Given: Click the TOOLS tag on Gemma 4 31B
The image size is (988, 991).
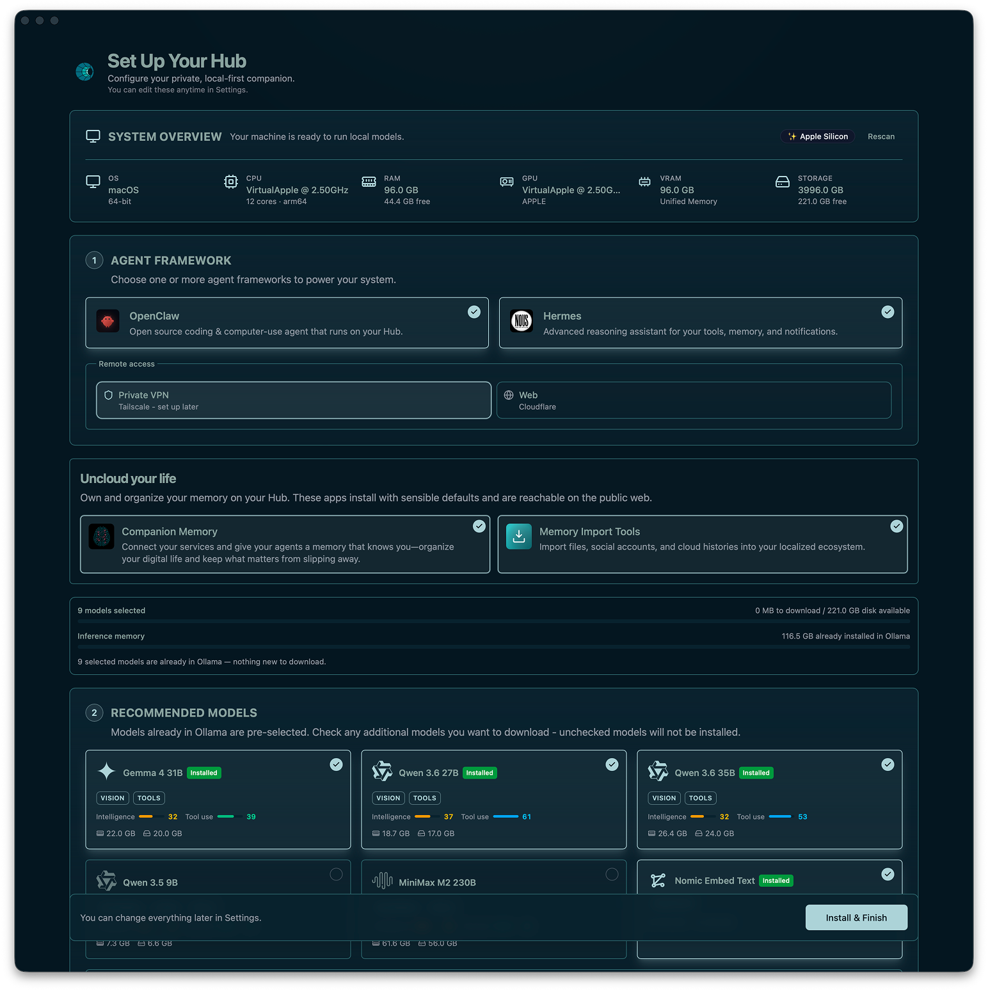Looking at the screenshot, I should coord(149,798).
